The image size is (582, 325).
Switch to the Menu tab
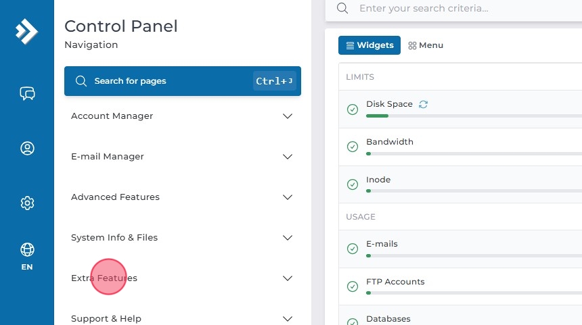[x=426, y=45]
